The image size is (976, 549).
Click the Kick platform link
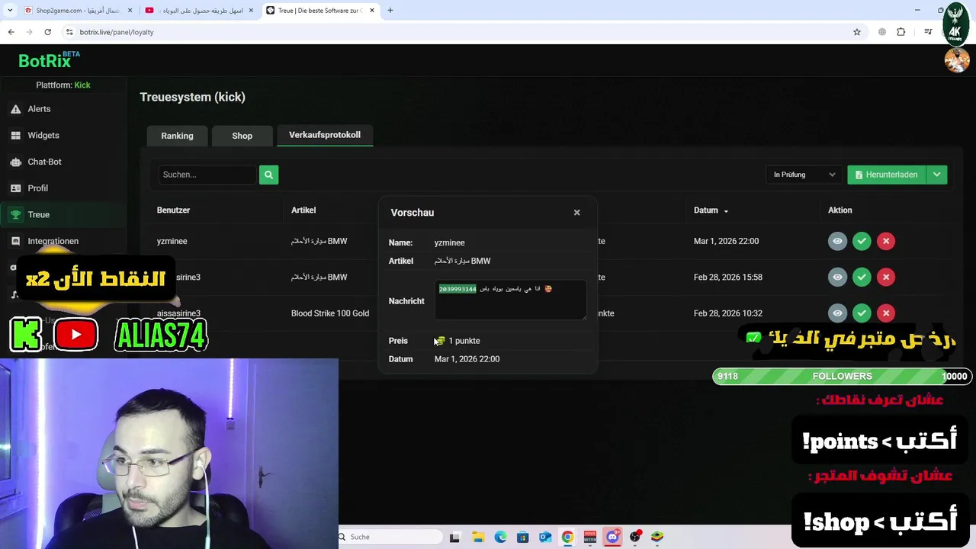(x=82, y=85)
